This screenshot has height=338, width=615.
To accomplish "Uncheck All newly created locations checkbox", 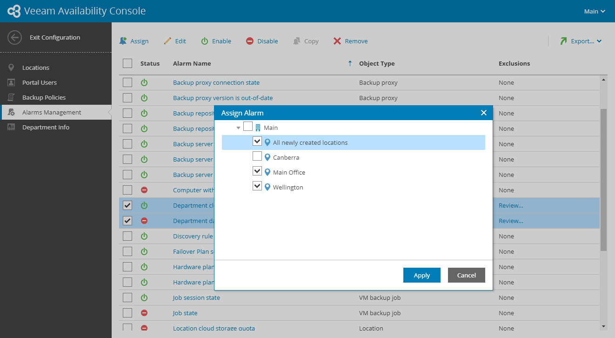I will [257, 141].
